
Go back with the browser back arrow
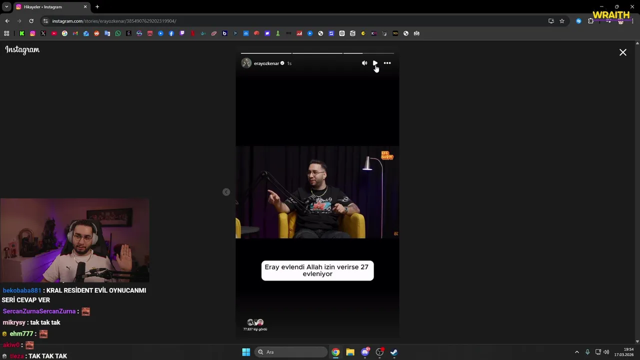pyautogui.click(x=7, y=21)
